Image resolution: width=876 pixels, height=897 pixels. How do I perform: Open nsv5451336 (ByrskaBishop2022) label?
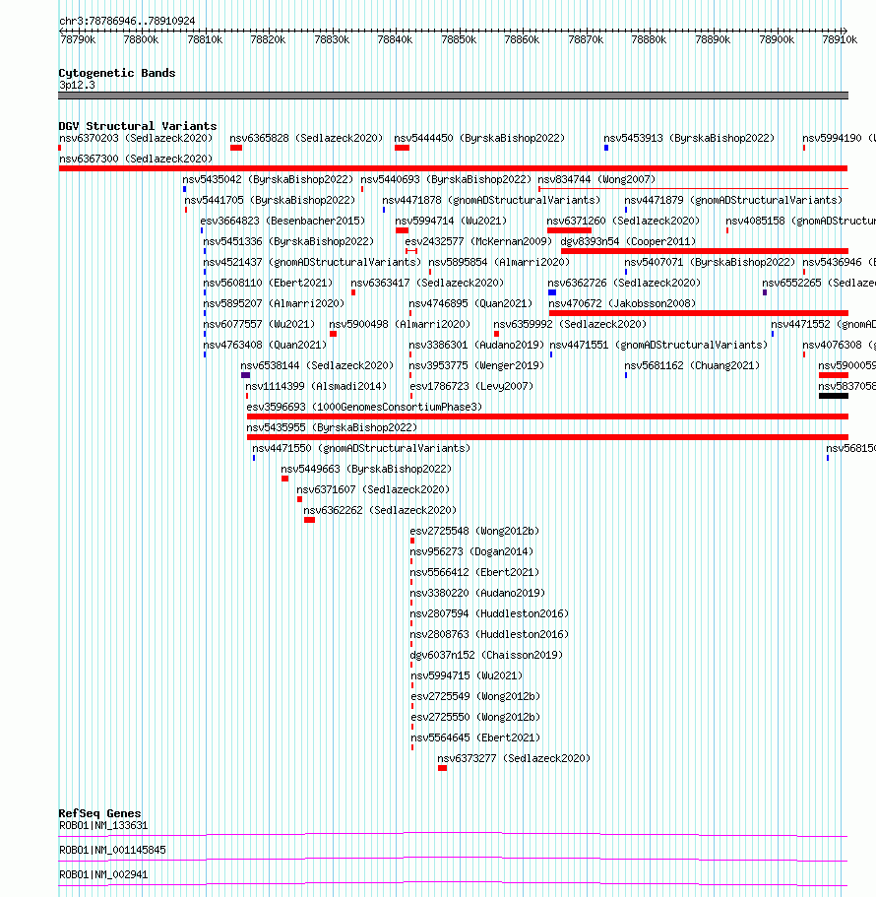pos(288,241)
